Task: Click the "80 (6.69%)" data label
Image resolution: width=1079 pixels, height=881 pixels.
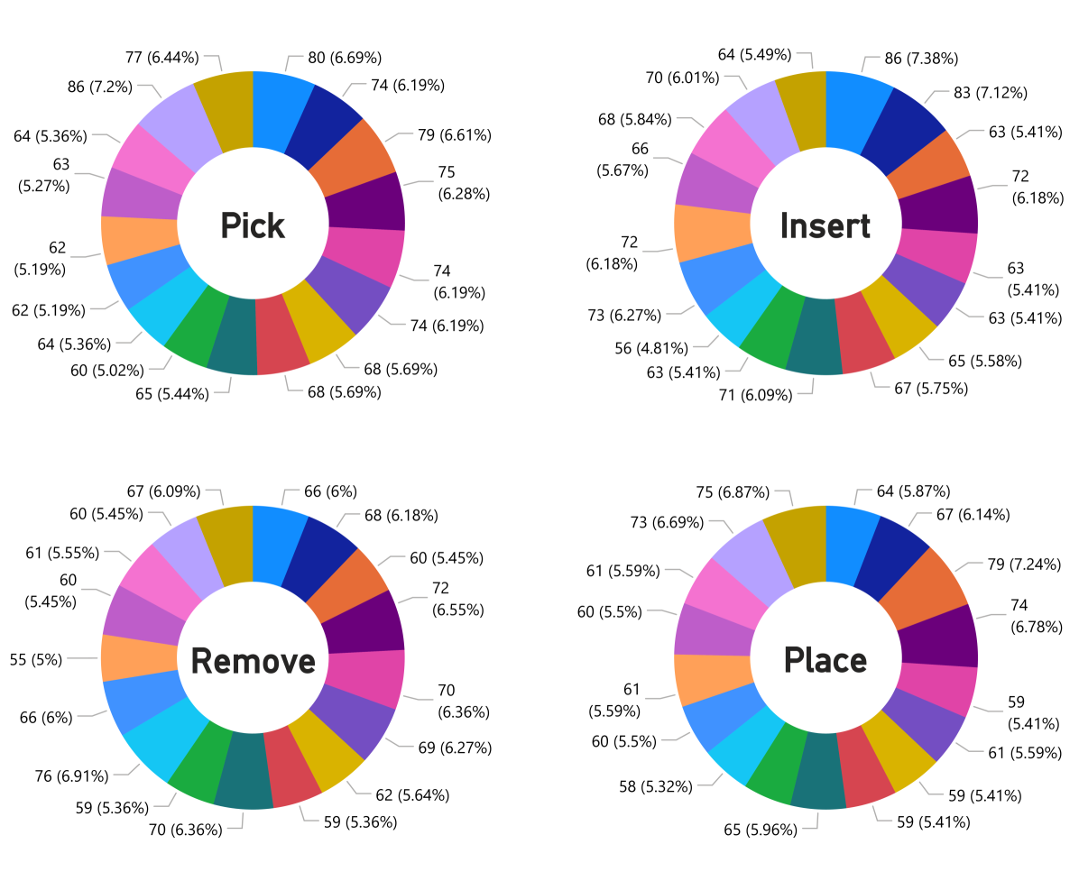Action: click(x=344, y=58)
